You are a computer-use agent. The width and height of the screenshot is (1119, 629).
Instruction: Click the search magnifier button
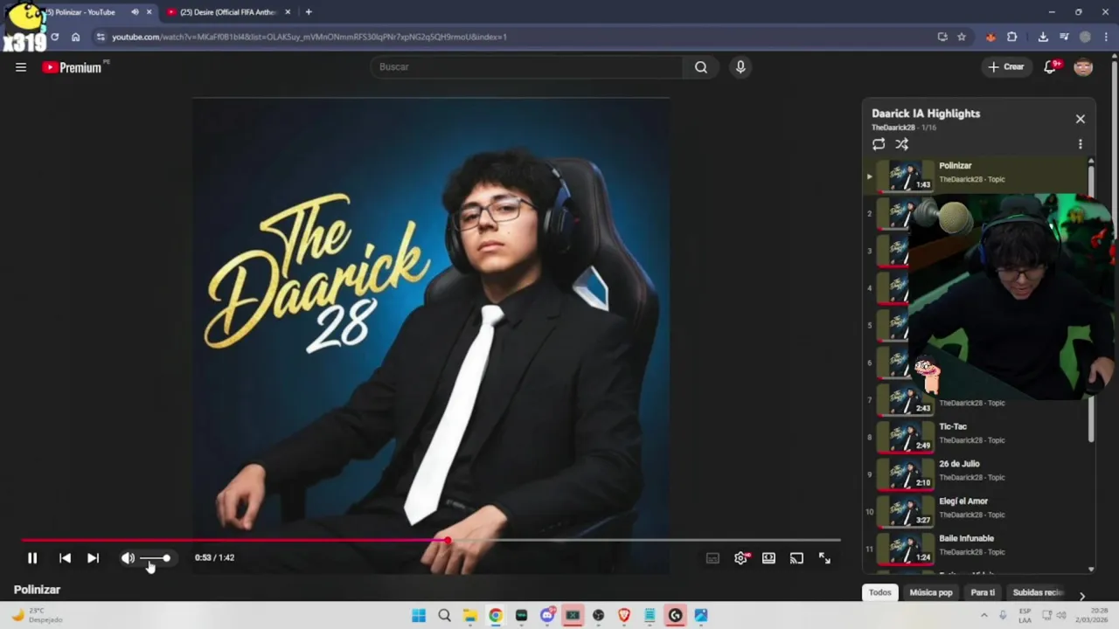click(x=701, y=67)
